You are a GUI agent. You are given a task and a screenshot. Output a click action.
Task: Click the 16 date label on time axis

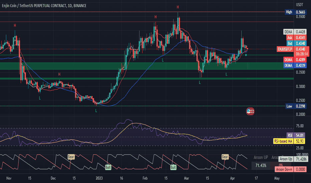(x=121, y=178)
